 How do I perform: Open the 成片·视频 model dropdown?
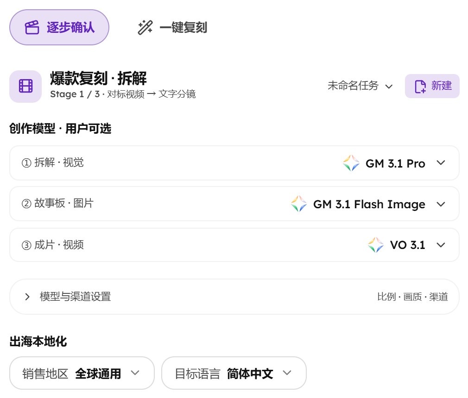(234, 245)
